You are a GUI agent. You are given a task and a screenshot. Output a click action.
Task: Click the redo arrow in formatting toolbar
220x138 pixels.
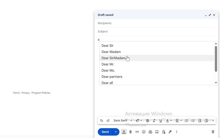[108, 120]
